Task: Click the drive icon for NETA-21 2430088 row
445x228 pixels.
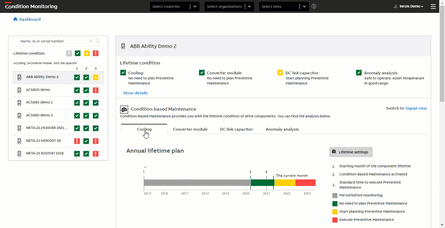Action: (19, 128)
